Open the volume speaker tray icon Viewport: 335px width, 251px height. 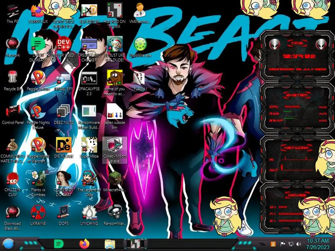(x=299, y=244)
